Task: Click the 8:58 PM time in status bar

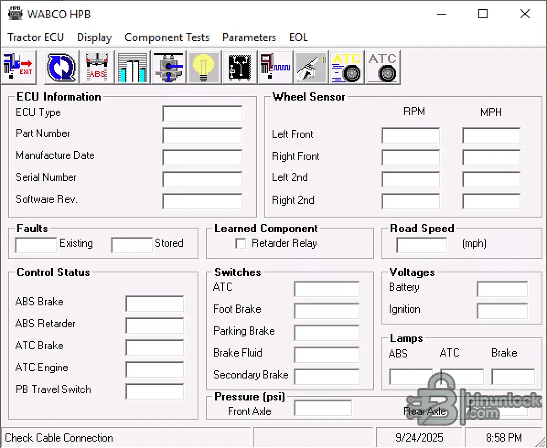Action: coord(504,438)
